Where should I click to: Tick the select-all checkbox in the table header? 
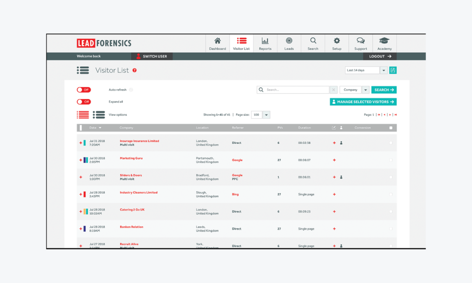coord(391,127)
